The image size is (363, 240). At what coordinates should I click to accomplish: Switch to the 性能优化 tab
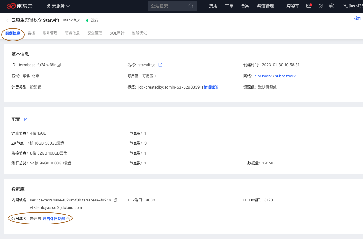click(x=139, y=33)
